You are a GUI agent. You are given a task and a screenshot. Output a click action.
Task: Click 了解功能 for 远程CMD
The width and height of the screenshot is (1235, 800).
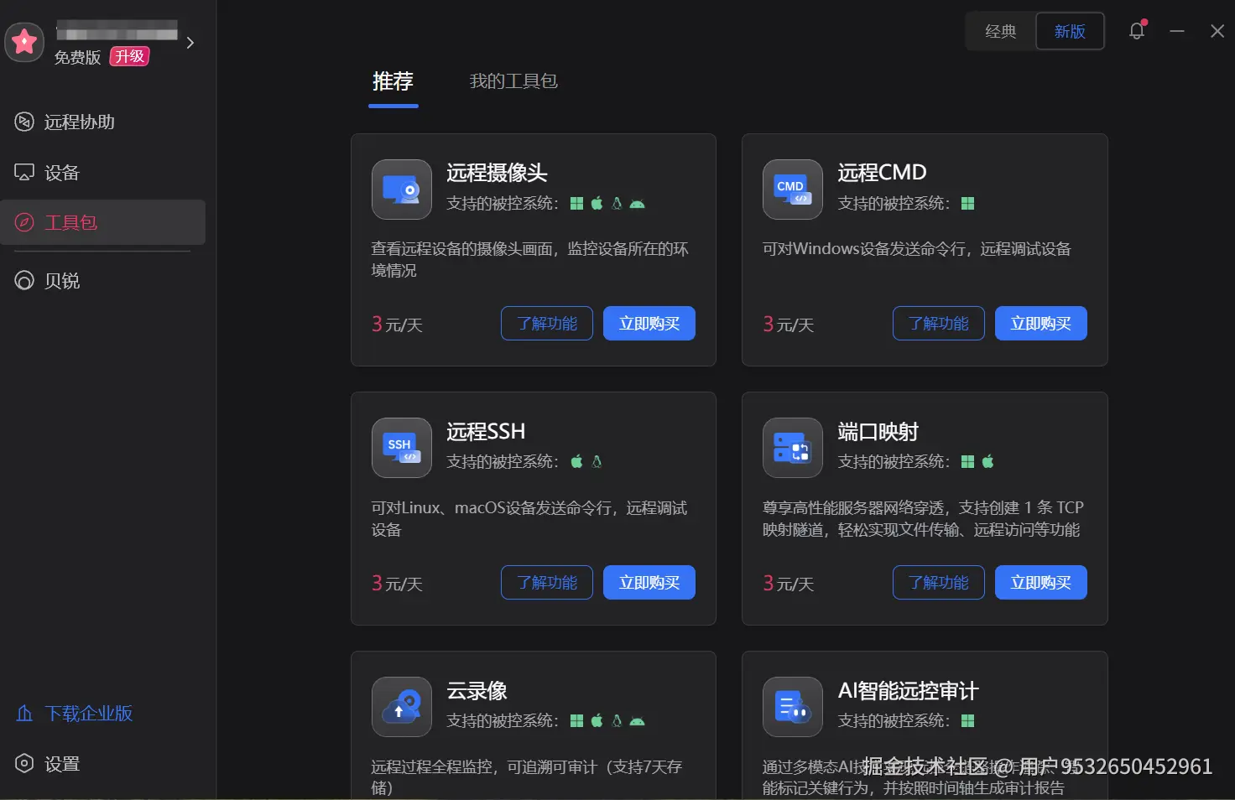939,324
